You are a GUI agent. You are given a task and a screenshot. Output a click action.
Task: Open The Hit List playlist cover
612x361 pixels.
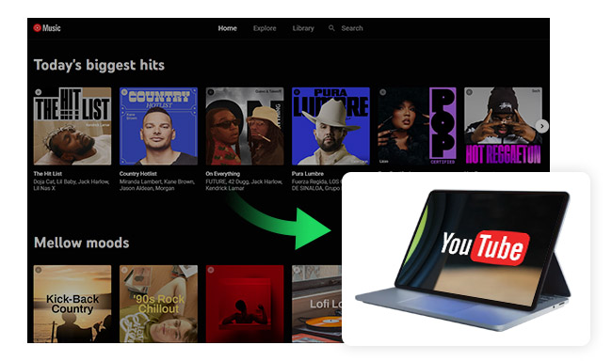click(x=72, y=126)
